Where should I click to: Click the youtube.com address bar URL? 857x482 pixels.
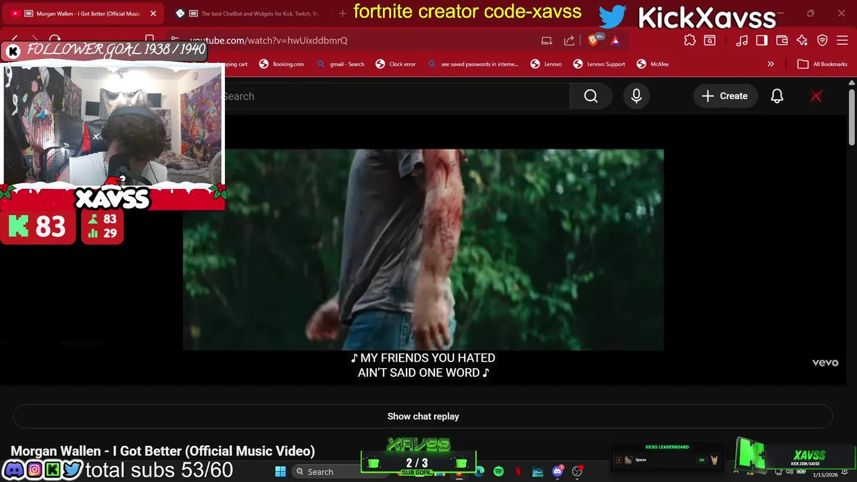(268, 40)
